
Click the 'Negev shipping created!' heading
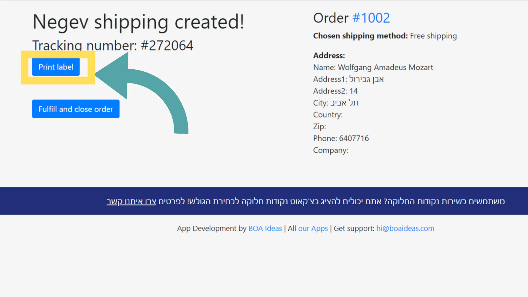coord(138,22)
